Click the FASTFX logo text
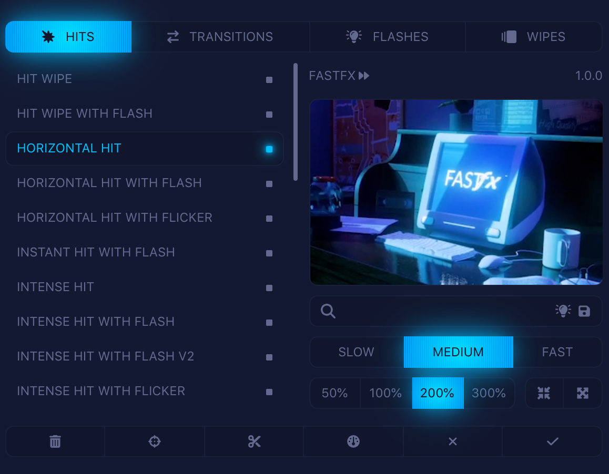 (x=339, y=76)
